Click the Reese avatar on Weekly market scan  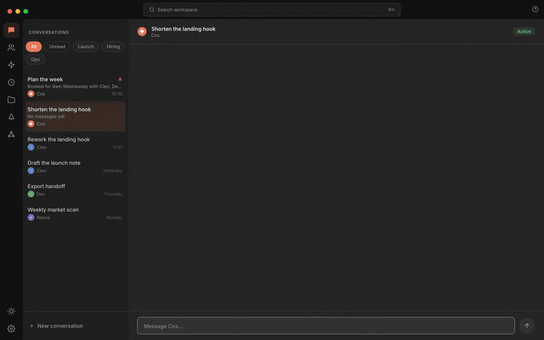coord(31,218)
